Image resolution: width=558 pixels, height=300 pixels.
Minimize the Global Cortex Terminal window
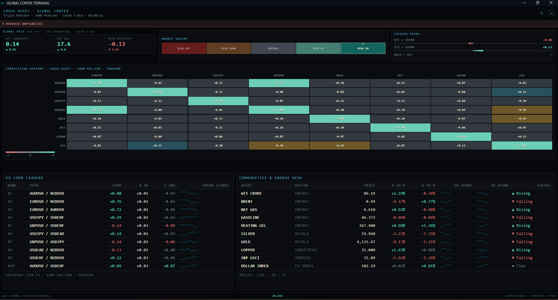click(x=525, y=3)
